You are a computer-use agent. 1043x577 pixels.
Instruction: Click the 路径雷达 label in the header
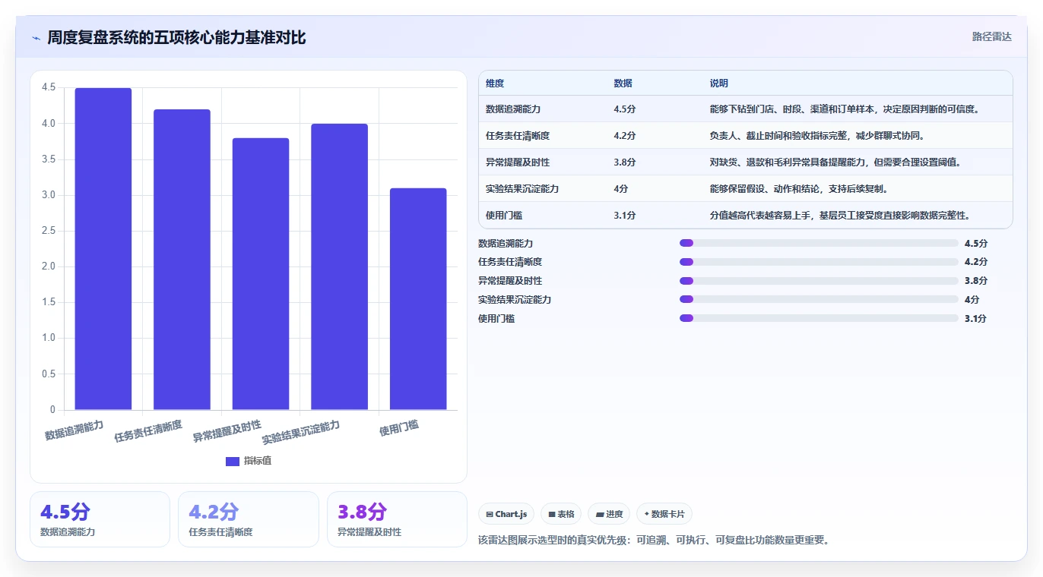pos(992,36)
